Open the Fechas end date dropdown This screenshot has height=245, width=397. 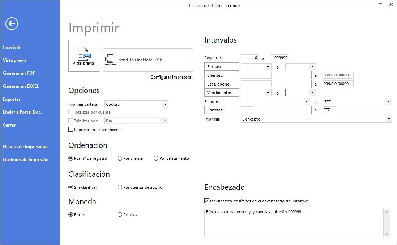pyautogui.click(x=312, y=67)
